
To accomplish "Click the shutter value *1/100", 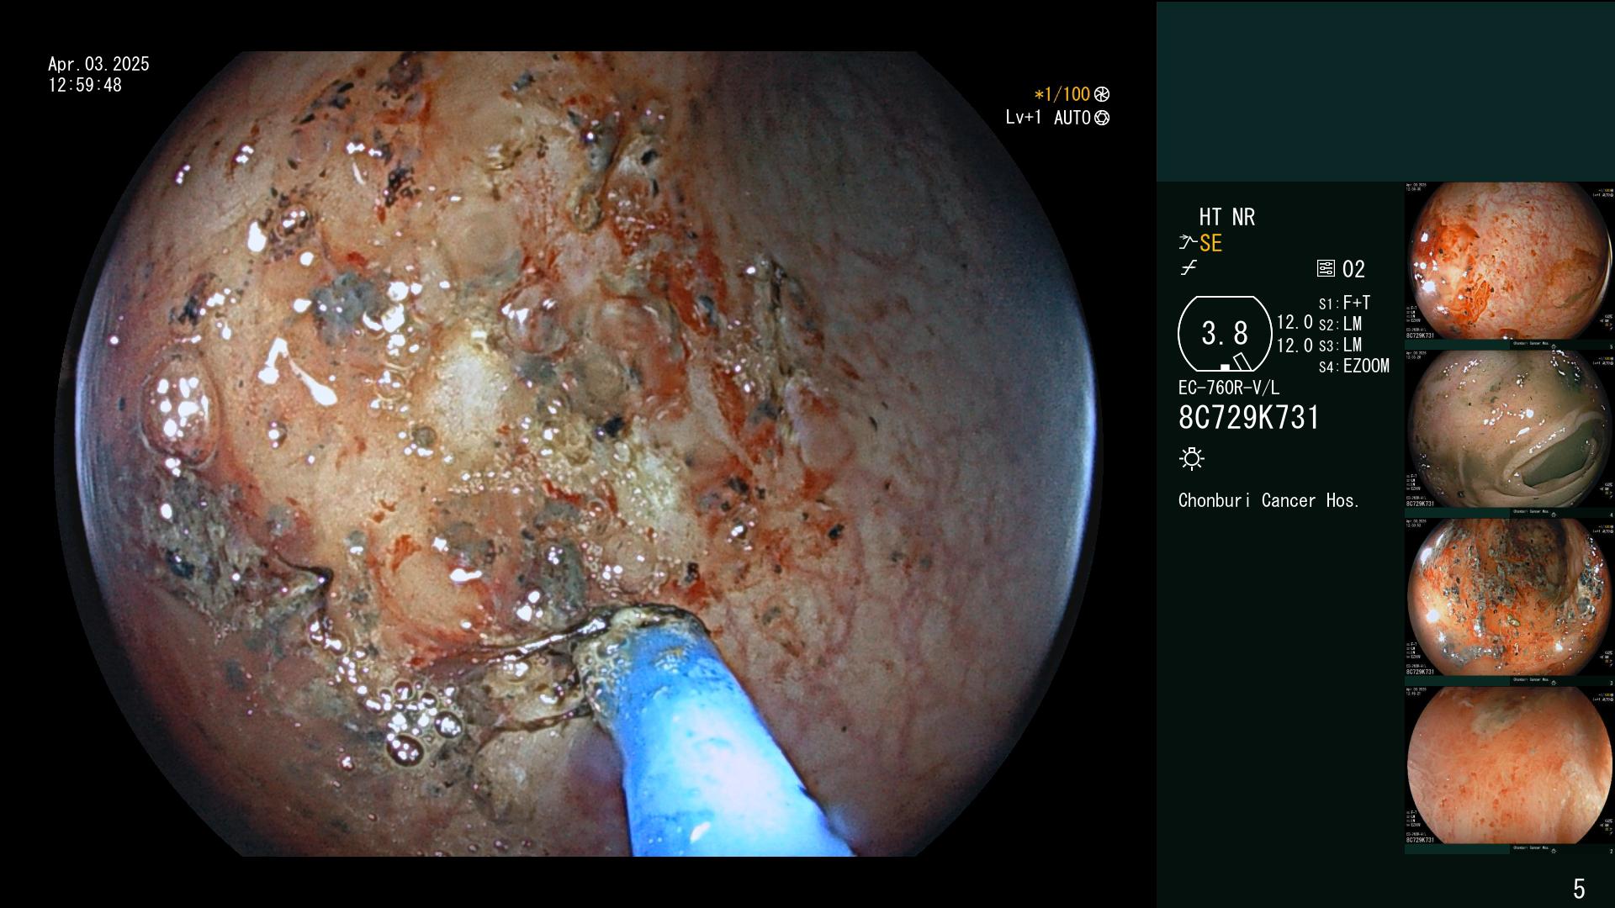I will click(1062, 94).
